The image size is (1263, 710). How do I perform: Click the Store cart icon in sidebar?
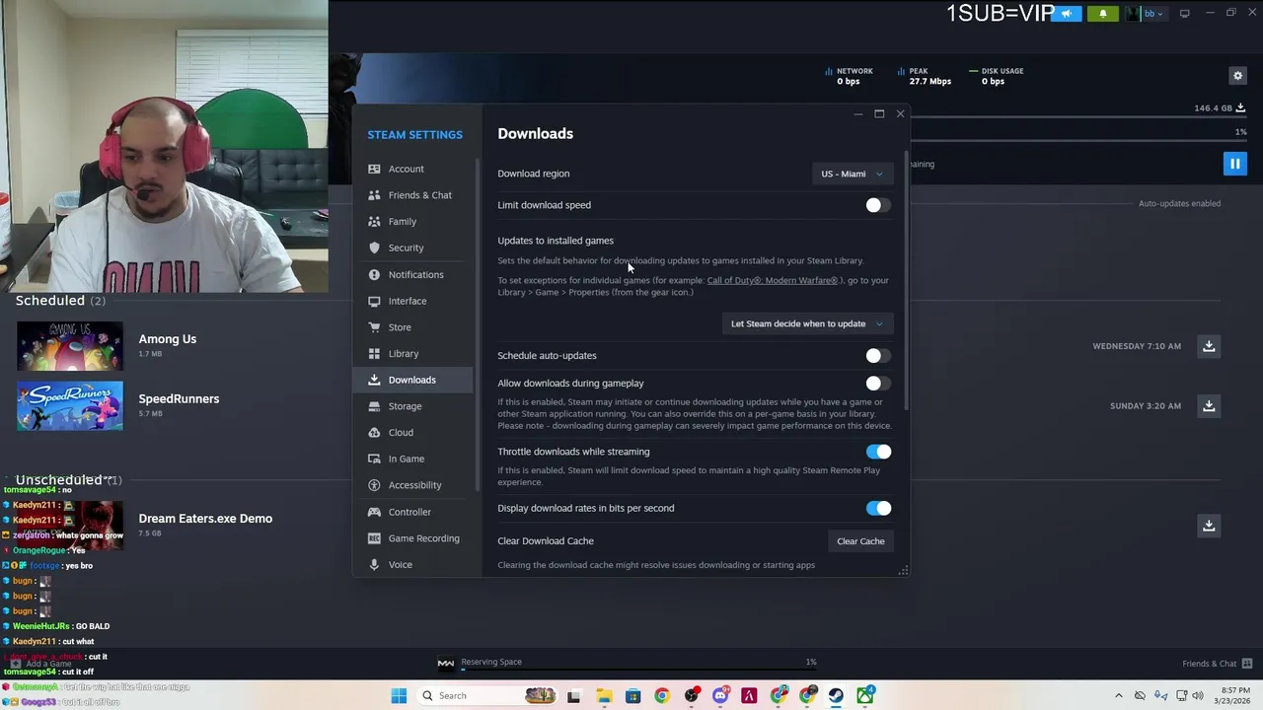tap(374, 327)
